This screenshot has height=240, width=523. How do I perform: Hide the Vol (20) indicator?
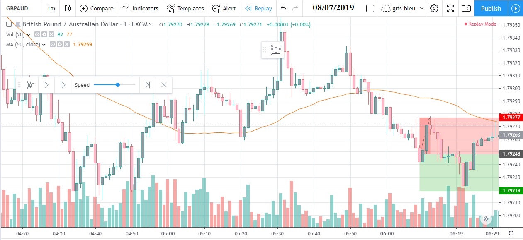(x=37, y=34)
